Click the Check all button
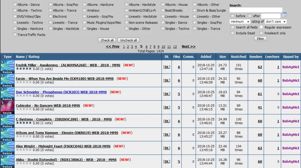The image size is (301, 168). [107, 40]
